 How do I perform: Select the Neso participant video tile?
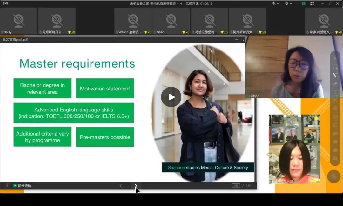point(171,21)
